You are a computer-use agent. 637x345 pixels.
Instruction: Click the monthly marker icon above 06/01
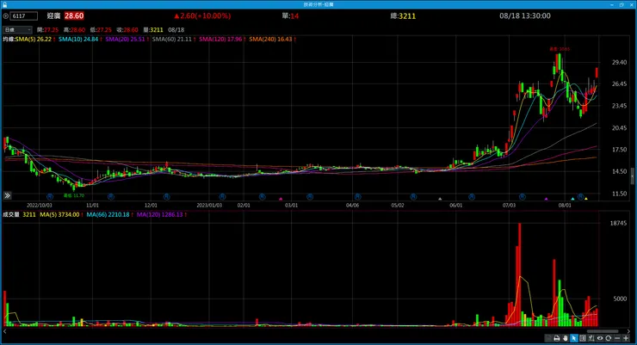coord(471,197)
